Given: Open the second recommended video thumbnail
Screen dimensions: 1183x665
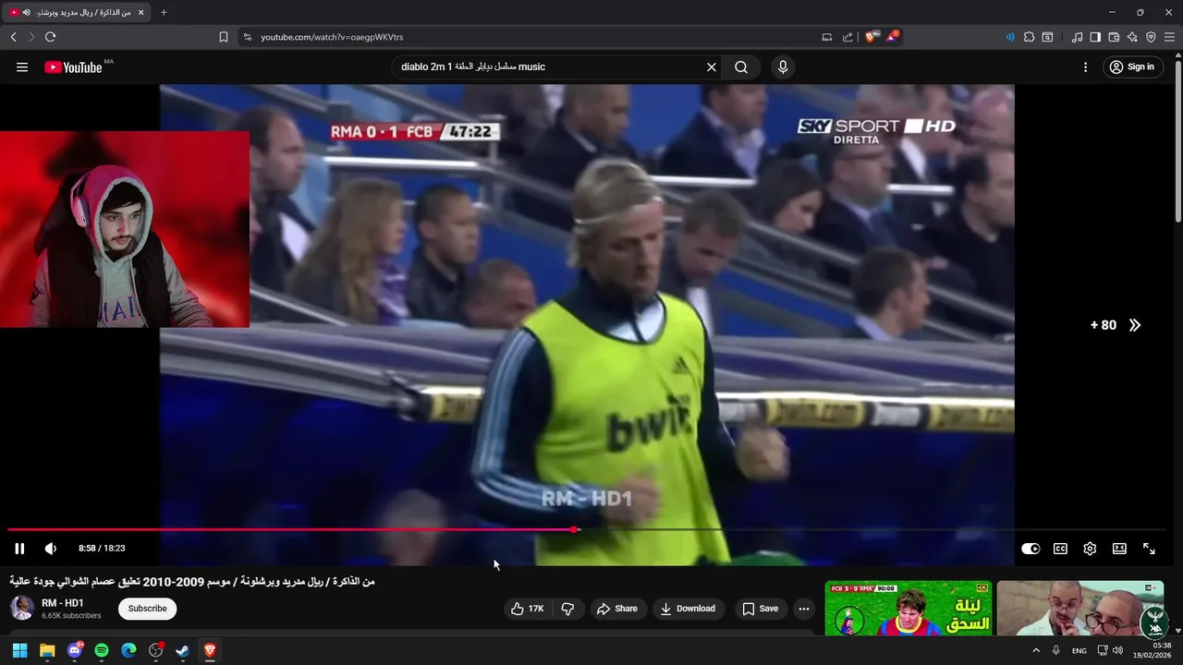Looking at the screenshot, I should click(x=1079, y=608).
